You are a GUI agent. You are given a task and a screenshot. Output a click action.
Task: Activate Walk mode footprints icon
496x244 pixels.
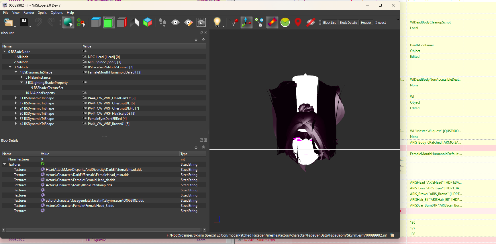pos(162,22)
